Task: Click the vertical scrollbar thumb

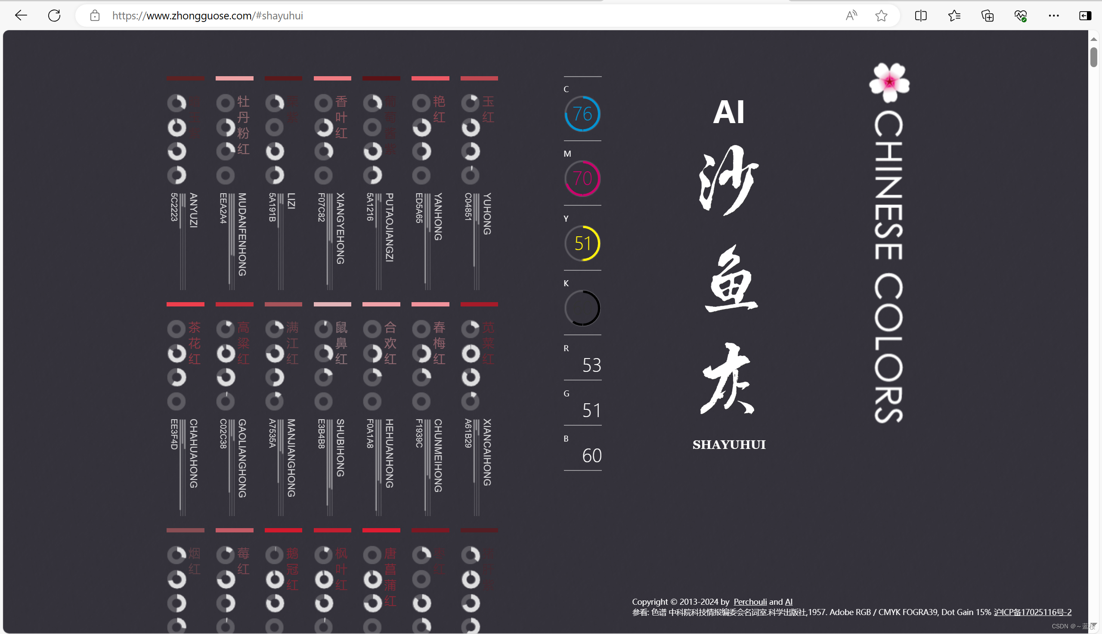Action: pos(1093,57)
